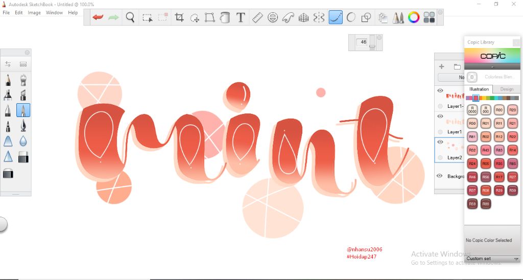Pick the Quick Transform lasso tool
The image size is (523, 280).
point(195,17)
